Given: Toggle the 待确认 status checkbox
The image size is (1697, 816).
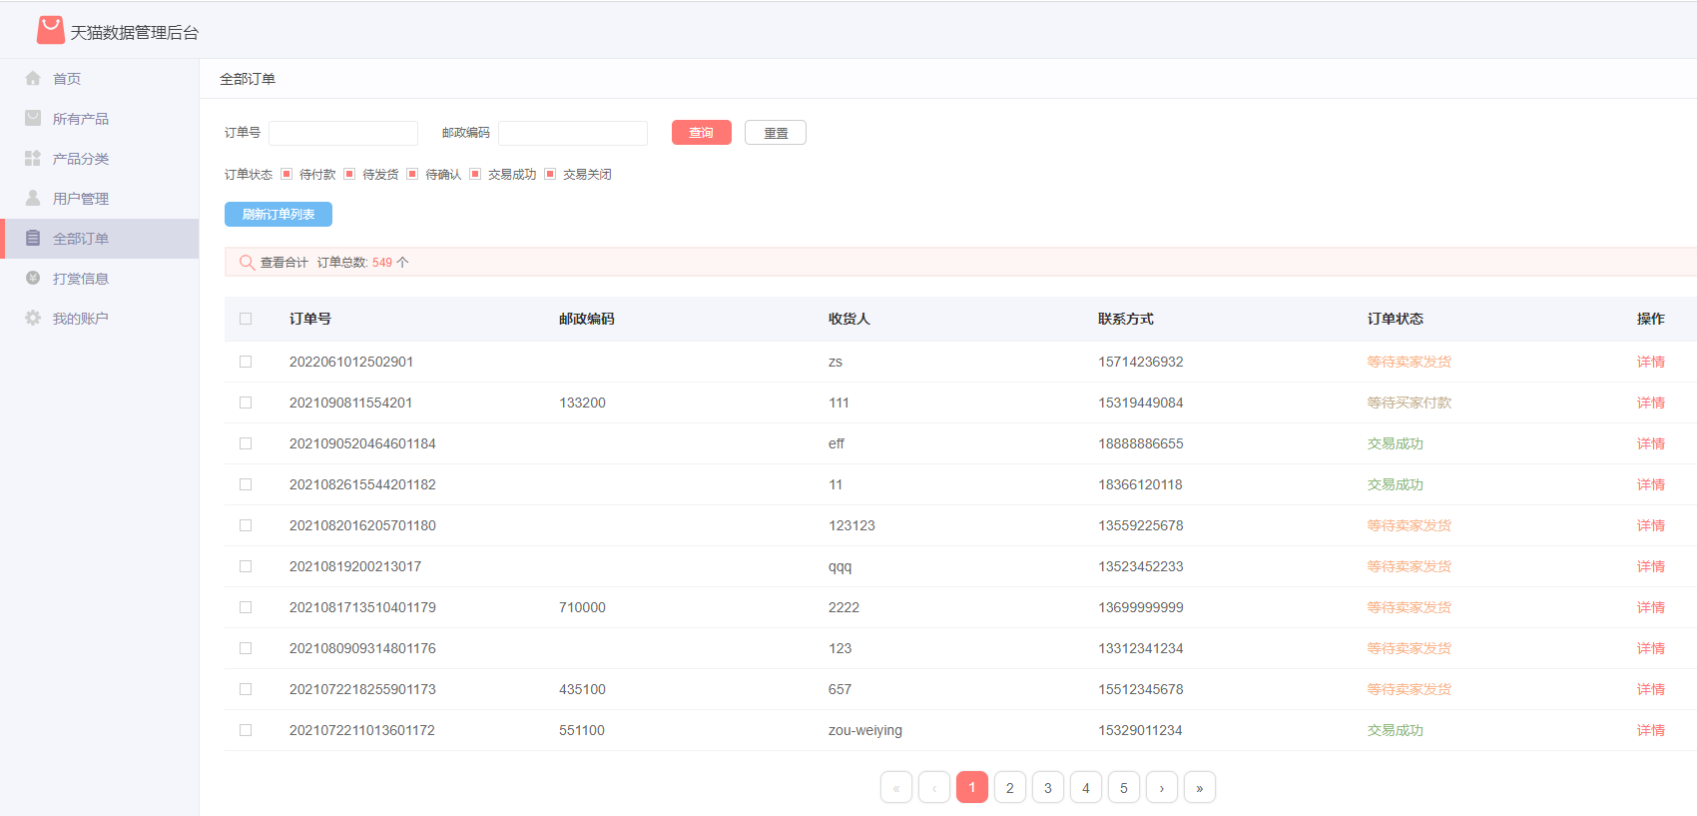Looking at the screenshot, I should (x=412, y=174).
